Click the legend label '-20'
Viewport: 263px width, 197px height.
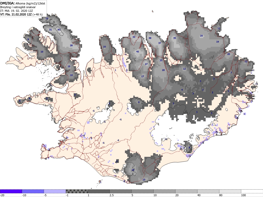coord(2,195)
